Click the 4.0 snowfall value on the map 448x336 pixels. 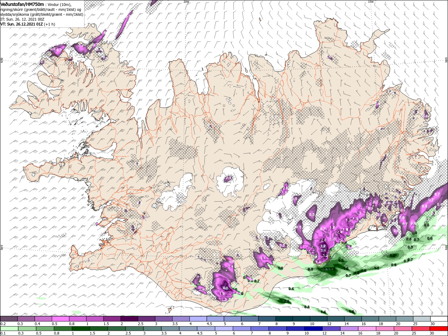coord(225,288)
